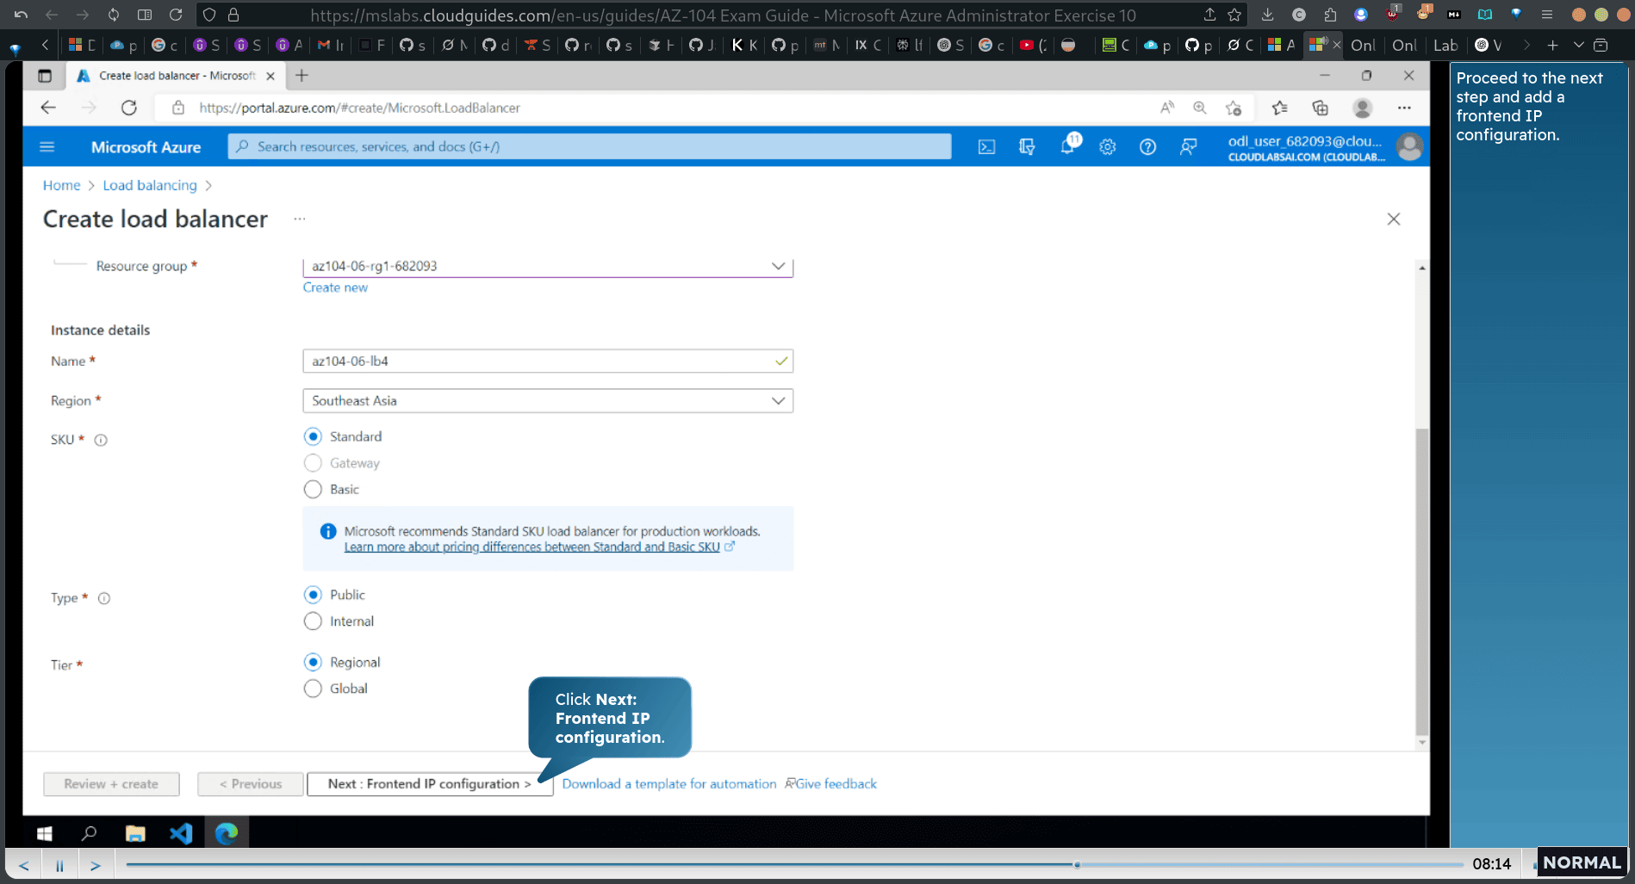Open the Directories and subscriptions filter icon
The width and height of the screenshot is (1635, 884).
[1027, 147]
